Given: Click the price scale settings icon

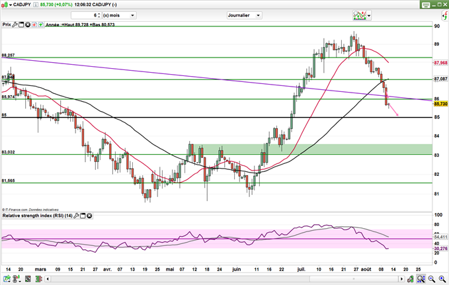Looking at the screenshot, I should click(x=410, y=278).
